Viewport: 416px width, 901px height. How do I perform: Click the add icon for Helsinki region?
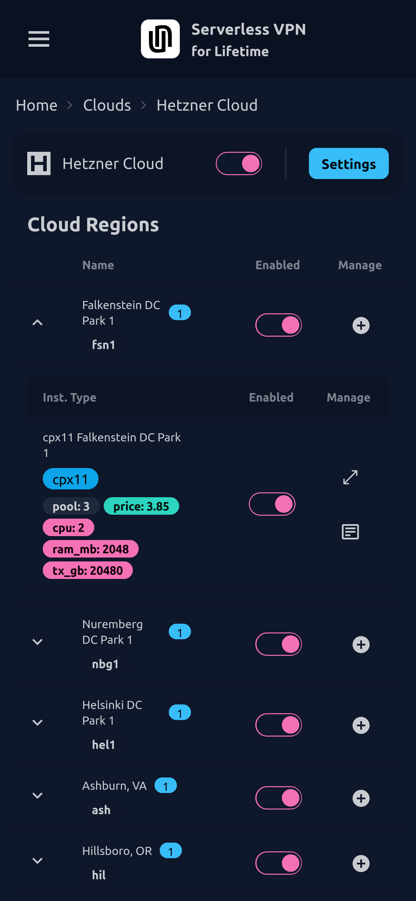coord(361,726)
